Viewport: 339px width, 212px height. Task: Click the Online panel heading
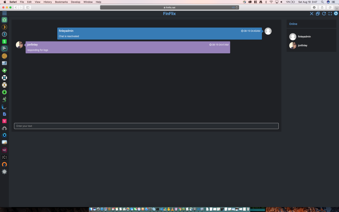click(293, 24)
